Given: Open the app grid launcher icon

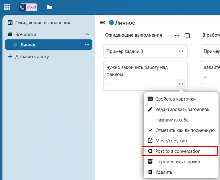Looking at the screenshot, I should coord(7,7).
